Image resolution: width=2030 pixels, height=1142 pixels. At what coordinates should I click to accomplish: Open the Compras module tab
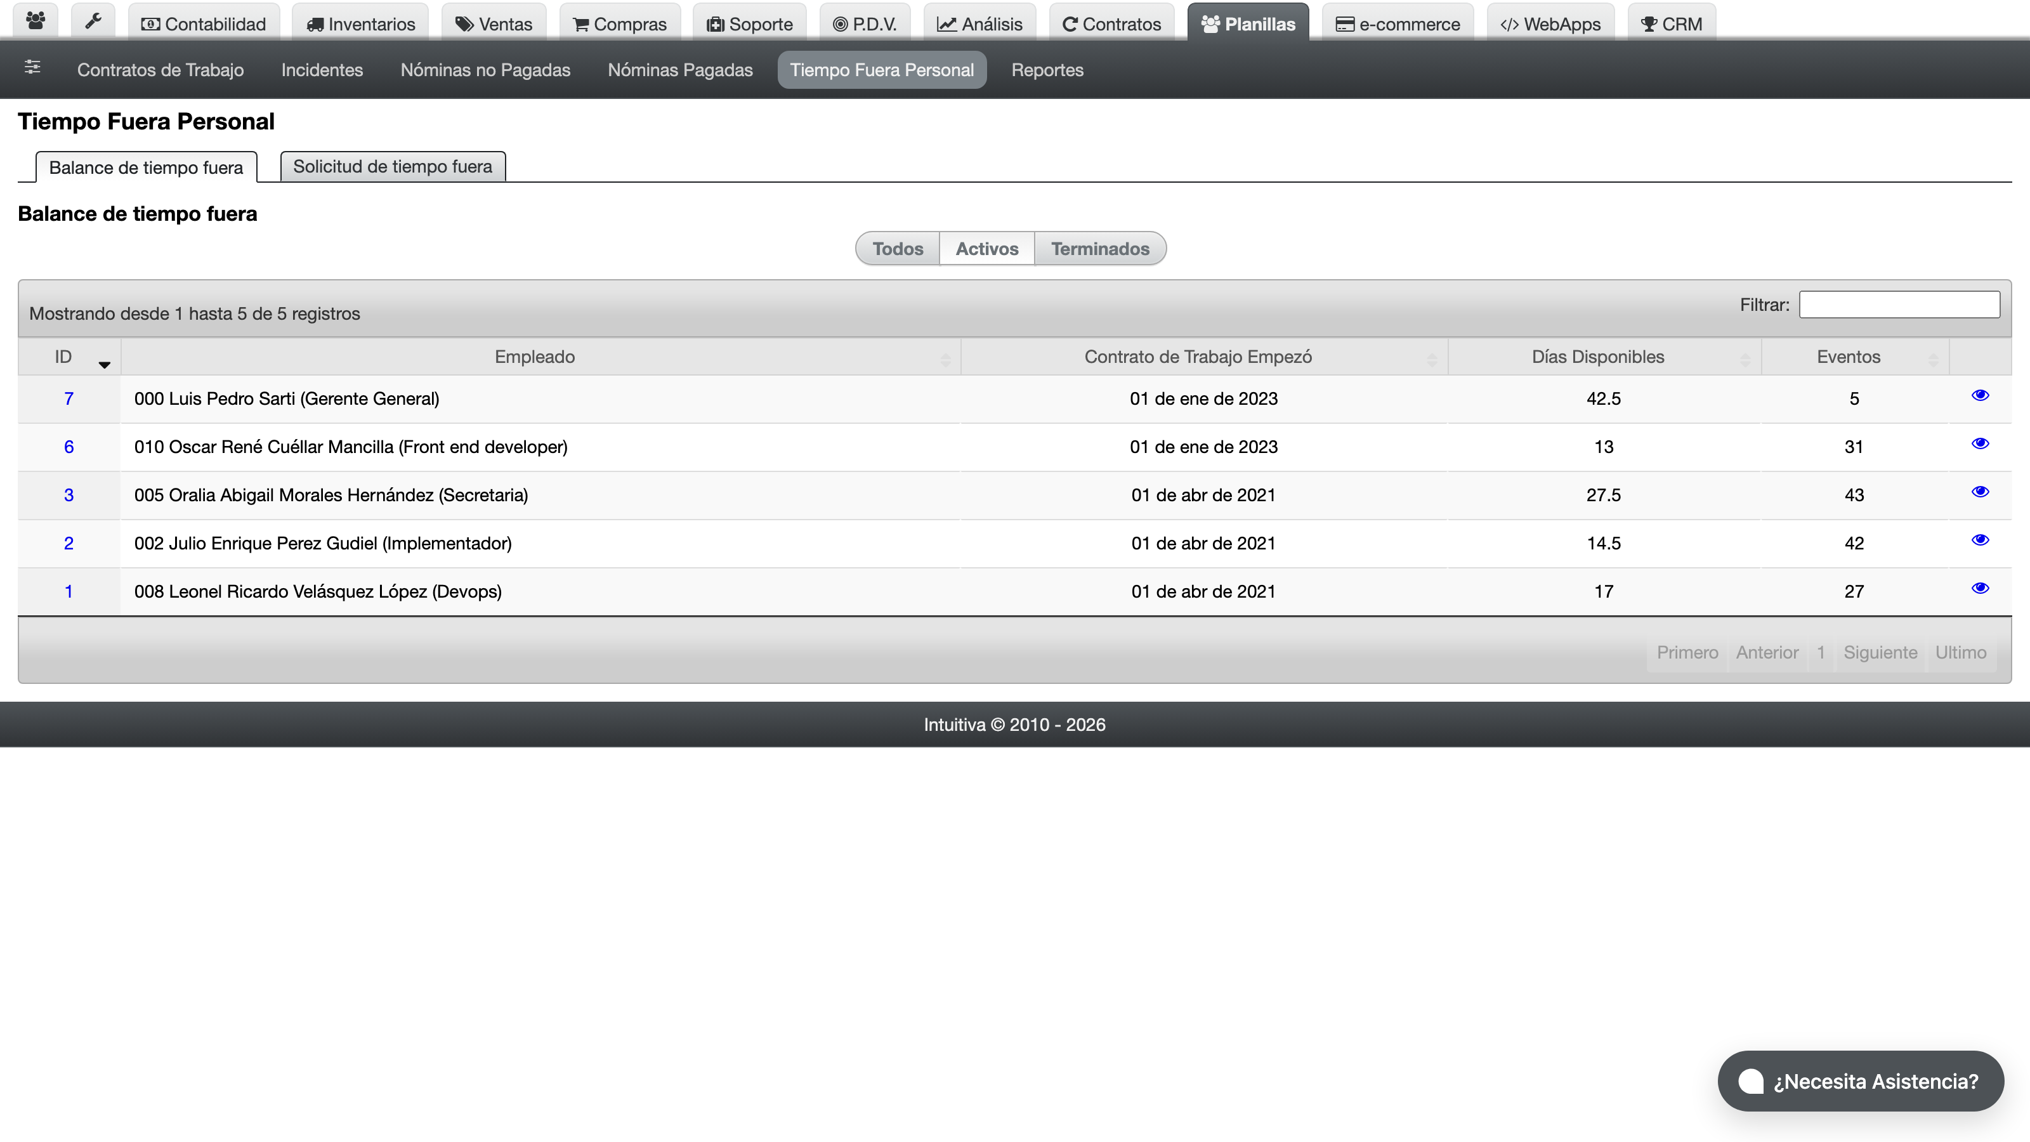tap(619, 23)
